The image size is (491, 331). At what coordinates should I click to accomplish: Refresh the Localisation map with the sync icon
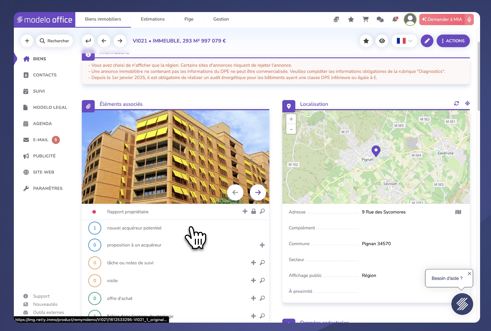coord(456,103)
